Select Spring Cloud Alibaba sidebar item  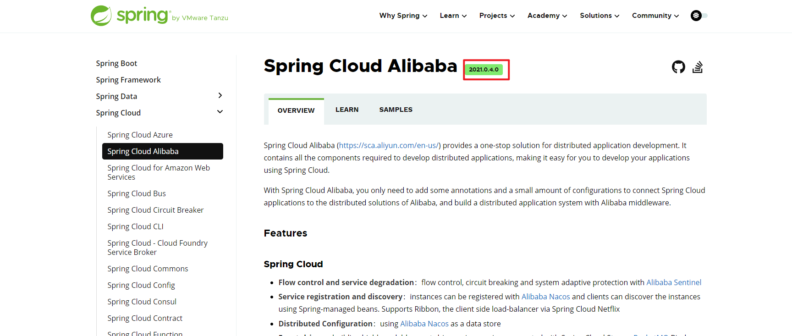(x=163, y=151)
